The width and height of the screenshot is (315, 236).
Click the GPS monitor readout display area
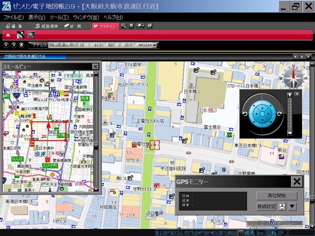coord(213,201)
